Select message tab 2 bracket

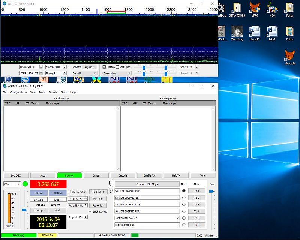pyautogui.click(x=111, y=190)
